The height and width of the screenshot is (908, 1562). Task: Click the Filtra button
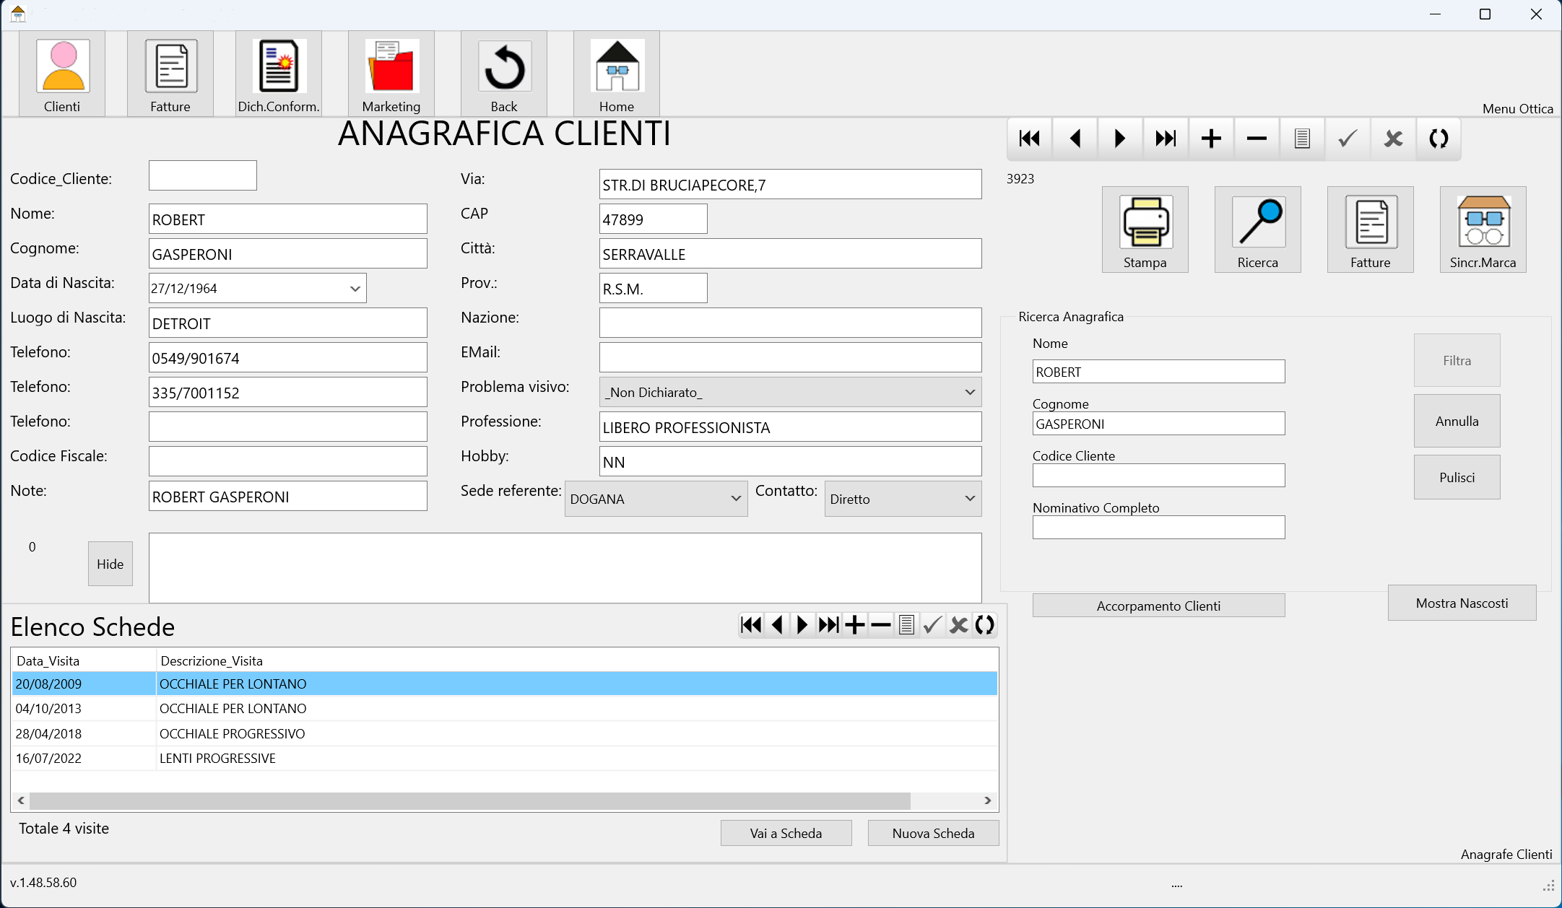point(1457,360)
